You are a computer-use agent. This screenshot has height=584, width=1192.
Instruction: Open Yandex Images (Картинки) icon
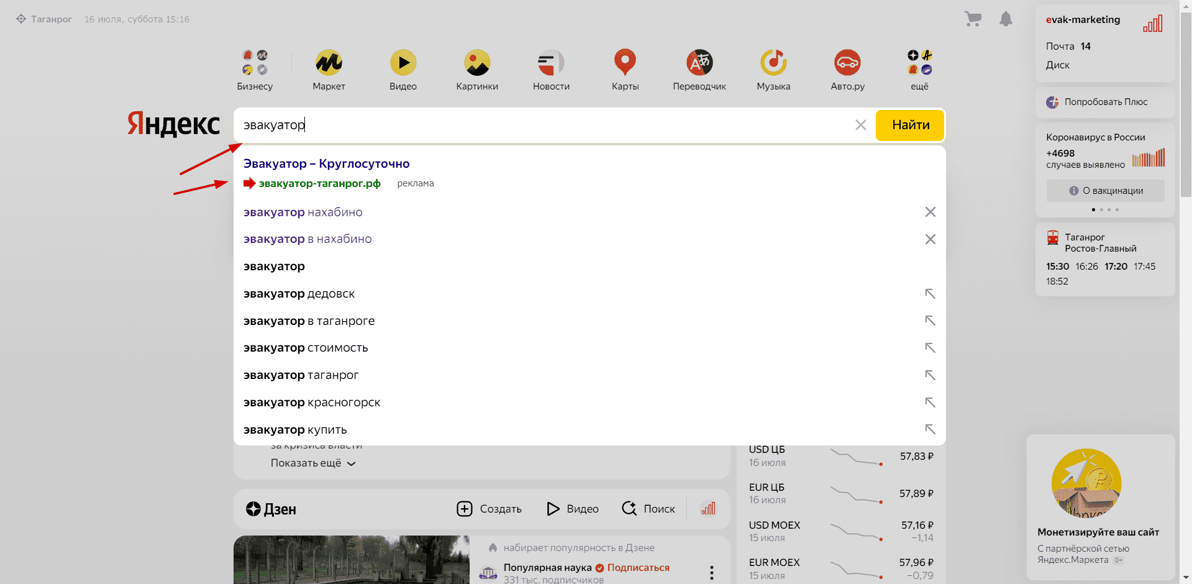click(x=477, y=63)
